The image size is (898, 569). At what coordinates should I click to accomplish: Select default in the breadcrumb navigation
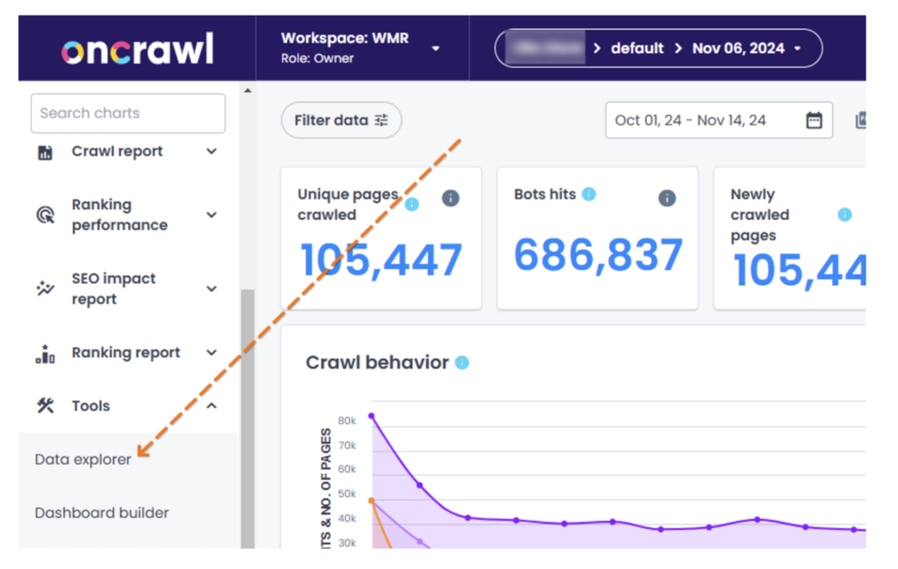coord(638,48)
